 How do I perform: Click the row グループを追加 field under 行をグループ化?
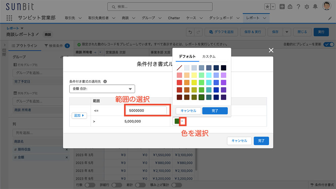tap(38, 73)
